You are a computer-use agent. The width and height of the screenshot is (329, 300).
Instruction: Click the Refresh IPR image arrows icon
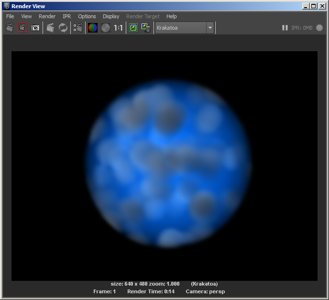coord(63,28)
